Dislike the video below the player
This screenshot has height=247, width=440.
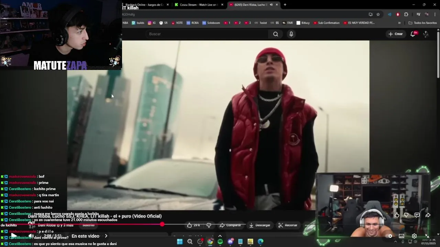209,225
